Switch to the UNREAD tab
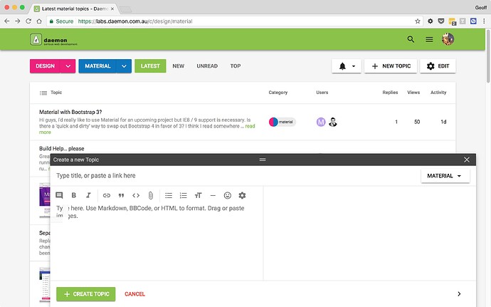Viewport: 491px width, 307px height. (x=207, y=66)
